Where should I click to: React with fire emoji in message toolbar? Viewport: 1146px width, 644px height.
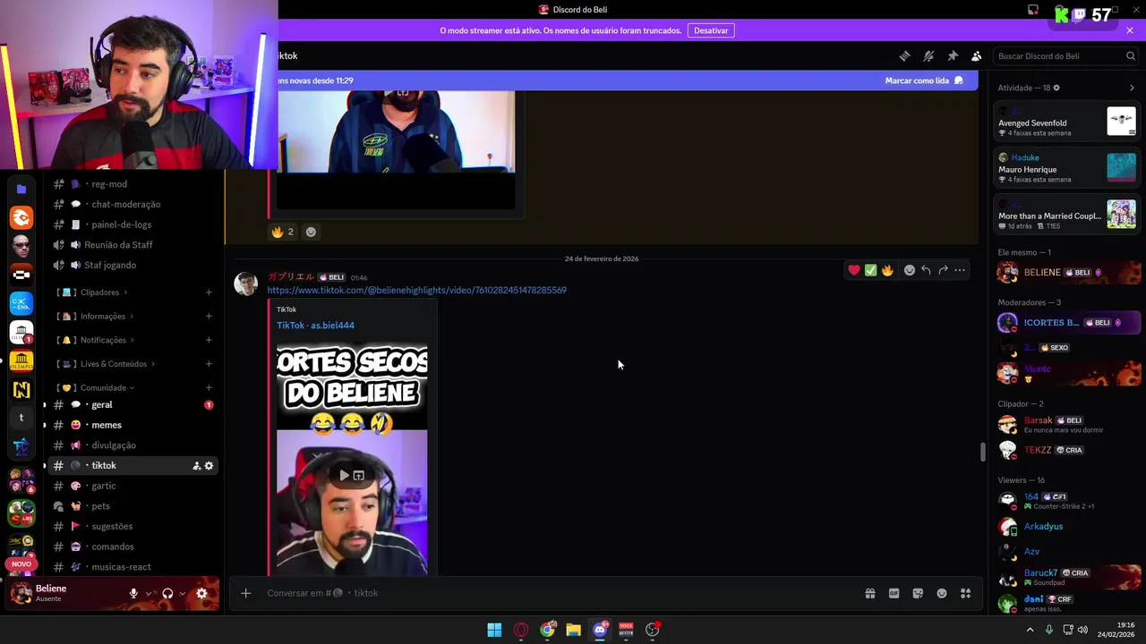pyautogui.click(x=887, y=270)
